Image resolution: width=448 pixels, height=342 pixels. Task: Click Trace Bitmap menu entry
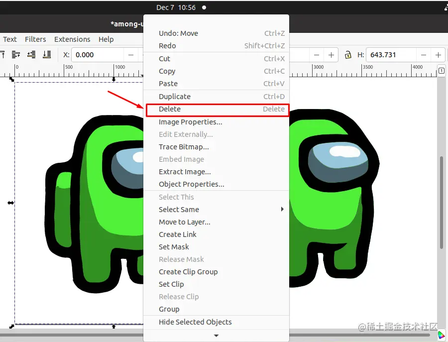(x=217, y=147)
